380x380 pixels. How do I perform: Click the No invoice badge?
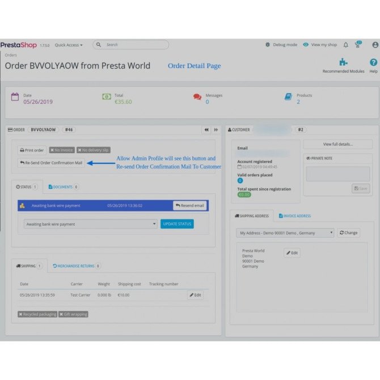62,150
